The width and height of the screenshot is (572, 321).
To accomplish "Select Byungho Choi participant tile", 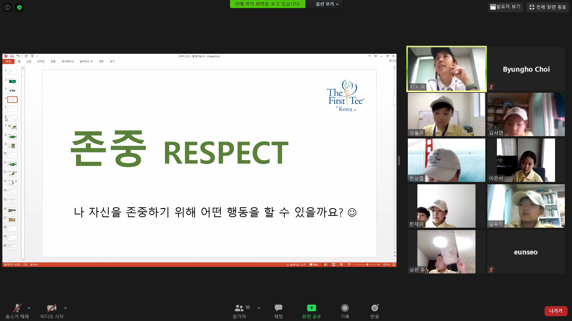I will [x=526, y=69].
